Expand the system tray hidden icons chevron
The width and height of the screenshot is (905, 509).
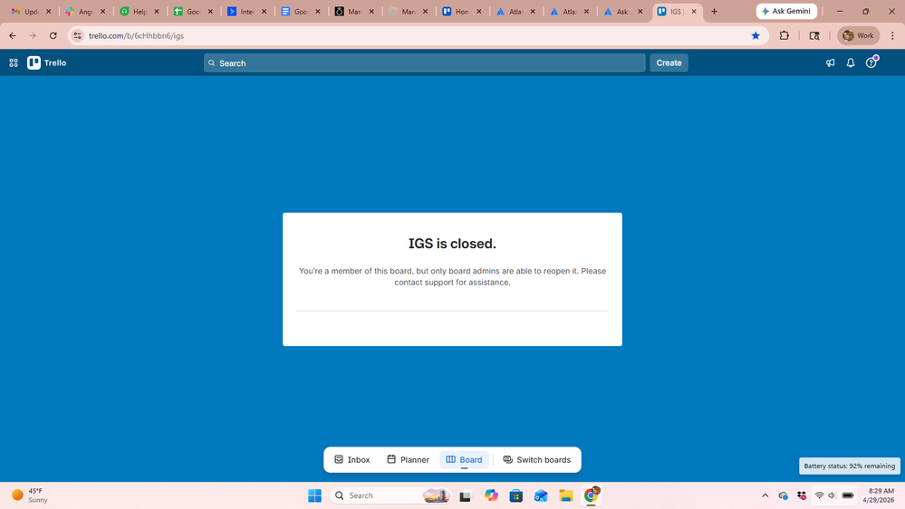pyautogui.click(x=765, y=495)
